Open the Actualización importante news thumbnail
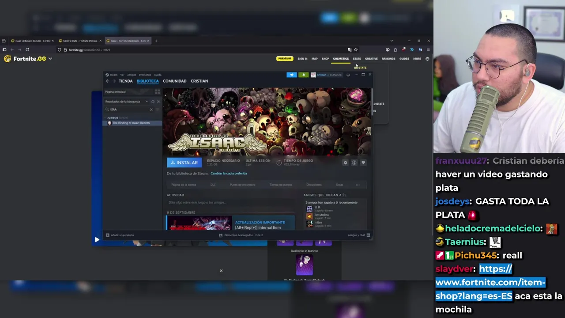Viewport: 565px width, 318px height. (x=199, y=223)
